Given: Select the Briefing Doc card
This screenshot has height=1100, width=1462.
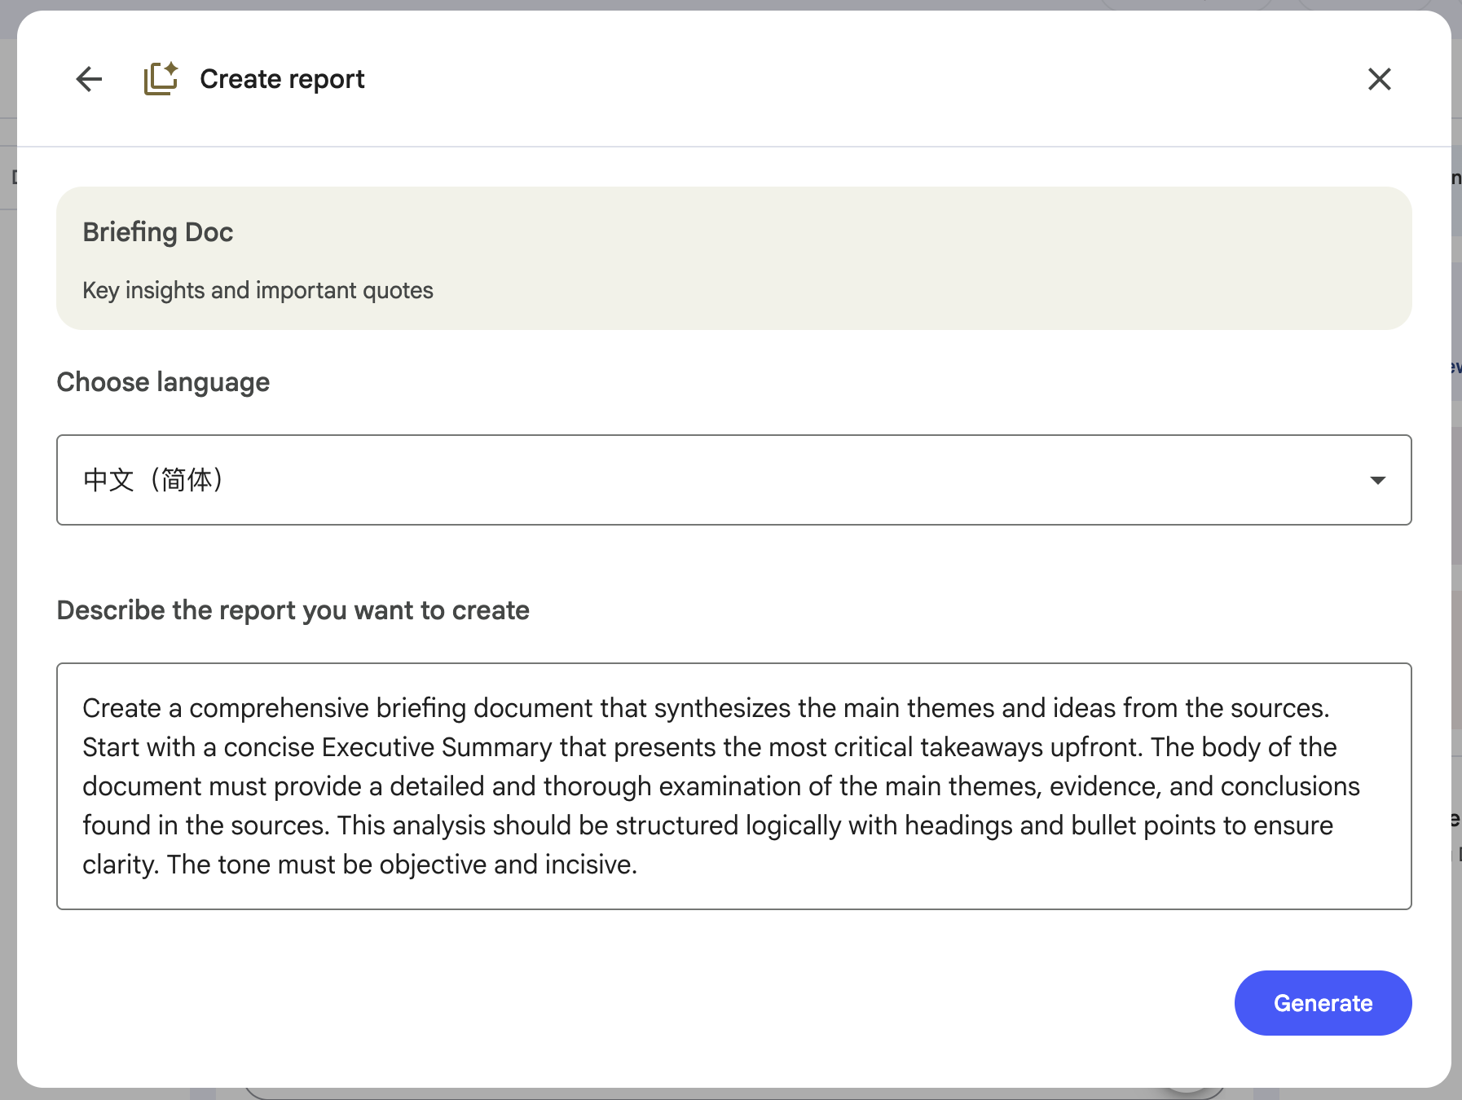Looking at the screenshot, I should [733, 258].
